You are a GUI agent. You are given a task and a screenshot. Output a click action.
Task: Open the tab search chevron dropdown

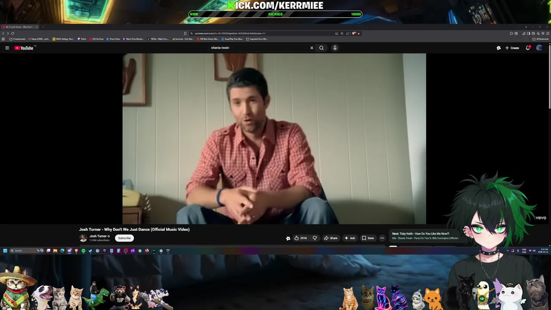pos(526,27)
